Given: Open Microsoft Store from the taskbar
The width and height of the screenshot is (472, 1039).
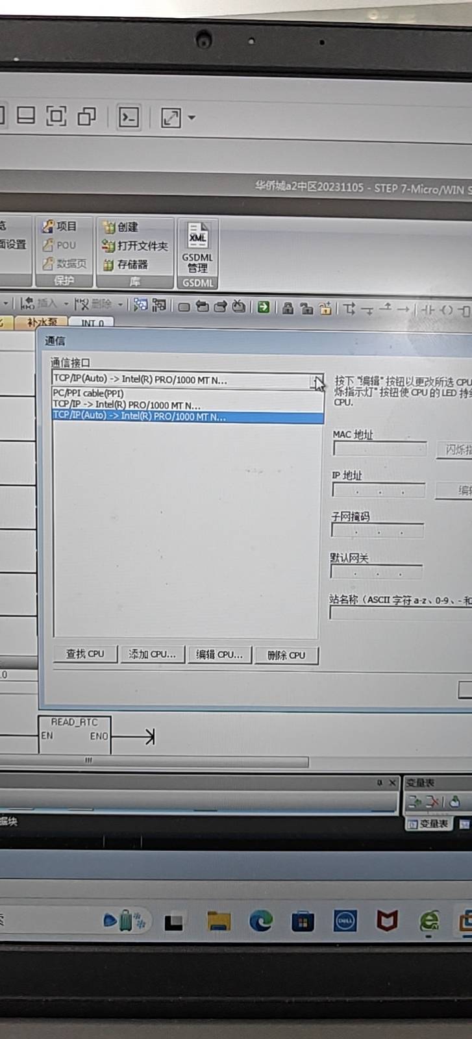Looking at the screenshot, I should coord(303,921).
